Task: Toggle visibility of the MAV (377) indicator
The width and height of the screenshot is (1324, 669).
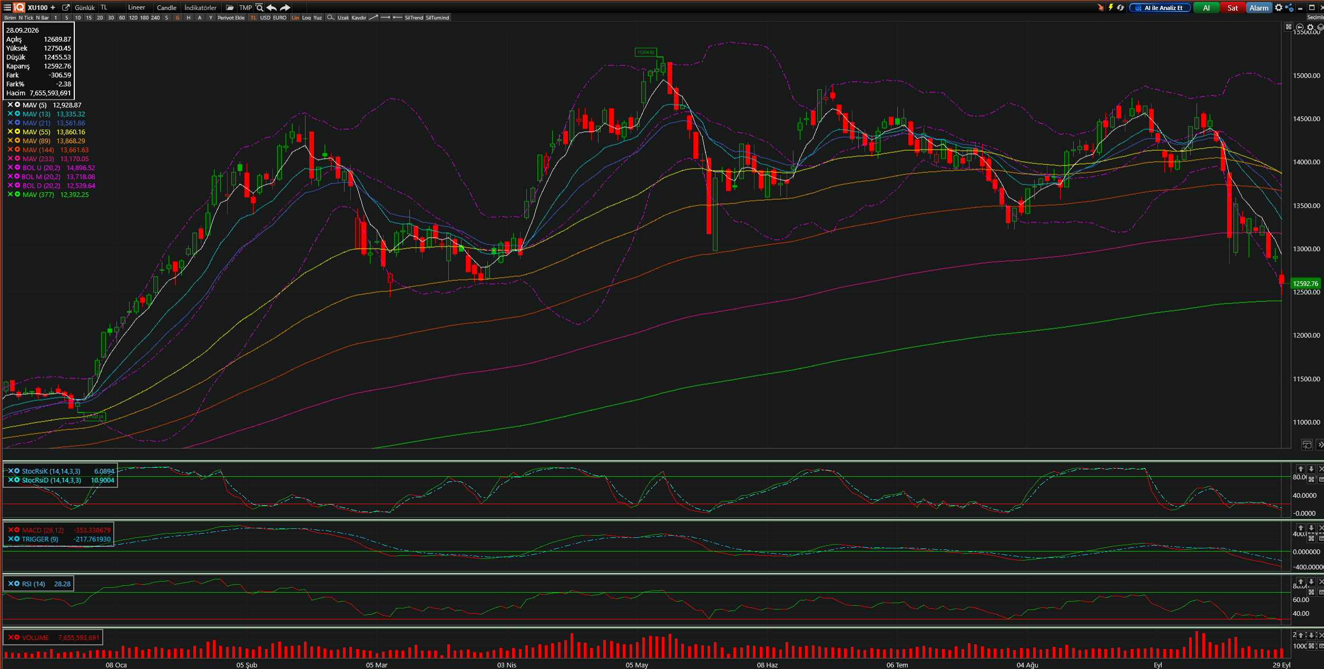Action: (17, 194)
